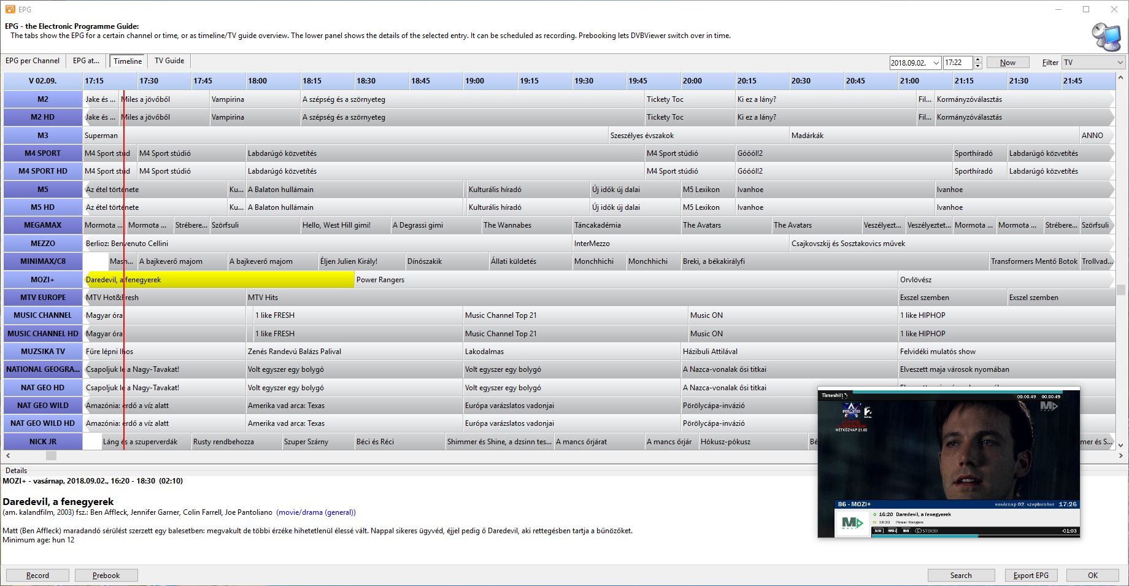The height and width of the screenshot is (586, 1129).
Task: Increase time using spinner up arrow
Action: coord(978,60)
